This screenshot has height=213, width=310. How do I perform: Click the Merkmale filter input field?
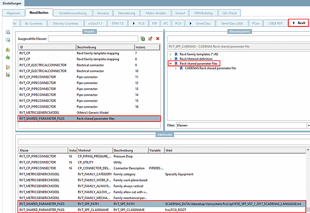coord(164,142)
